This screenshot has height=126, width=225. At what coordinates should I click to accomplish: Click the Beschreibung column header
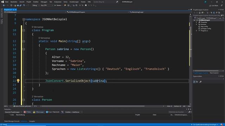20,115
